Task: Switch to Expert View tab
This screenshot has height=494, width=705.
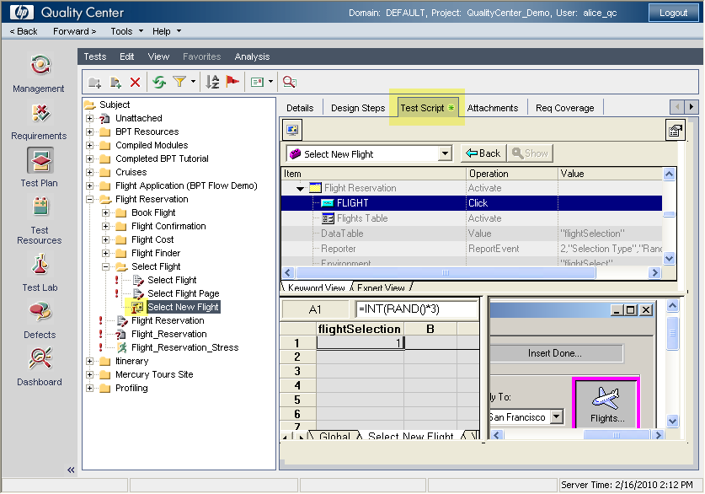Action: point(381,287)
